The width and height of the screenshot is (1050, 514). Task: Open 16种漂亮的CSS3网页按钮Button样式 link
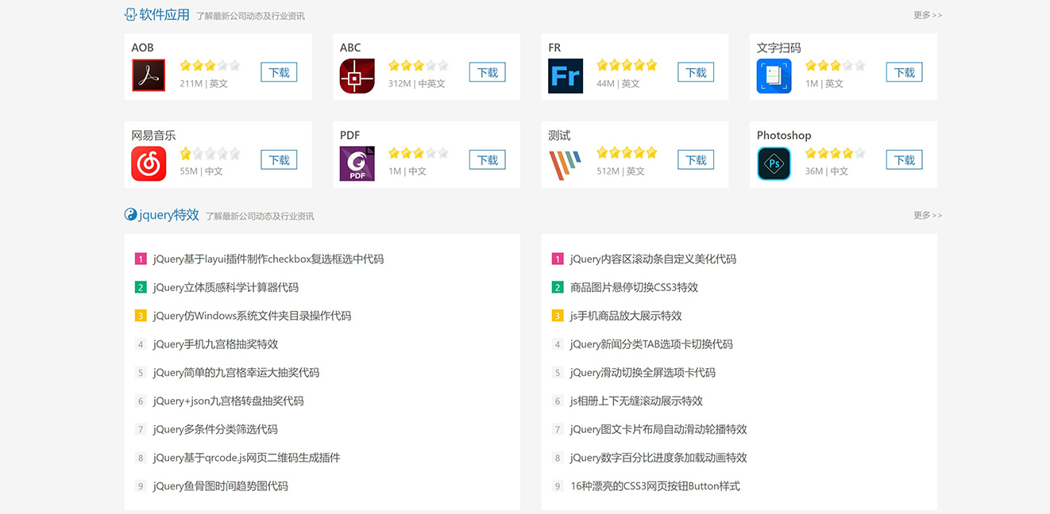pos(655,486)
